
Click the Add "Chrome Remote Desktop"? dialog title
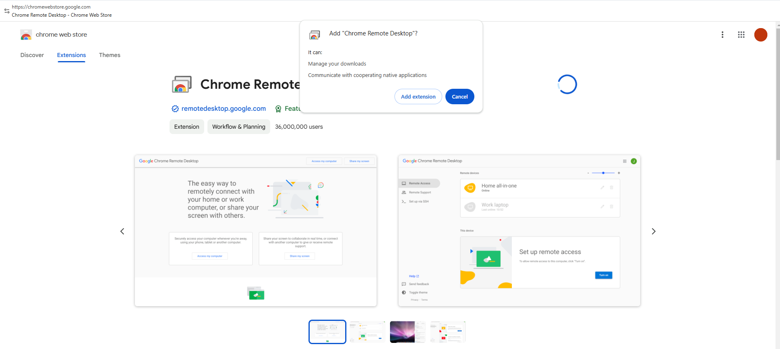click(x=373, y=33)
